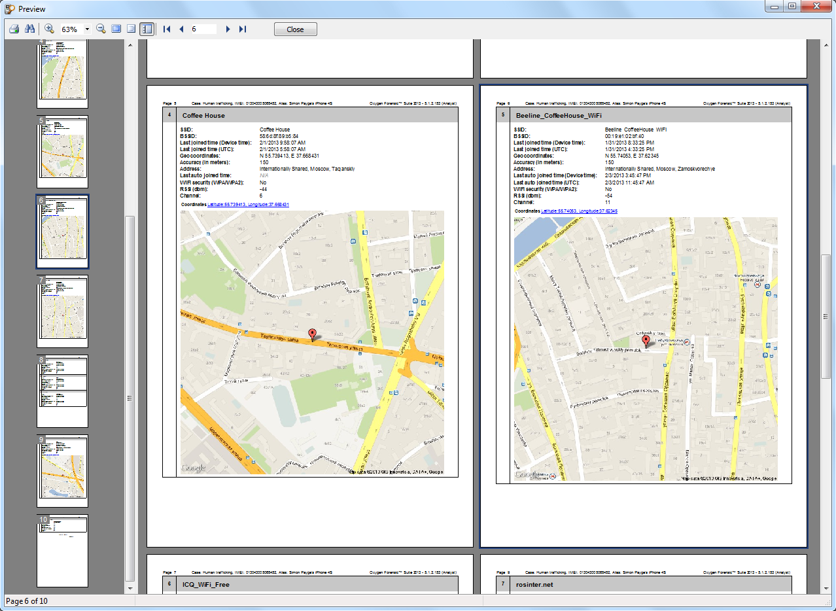Viewport: 836px width, 611px height.
Task: Select the full page view icon
Action: pos(116,29)
